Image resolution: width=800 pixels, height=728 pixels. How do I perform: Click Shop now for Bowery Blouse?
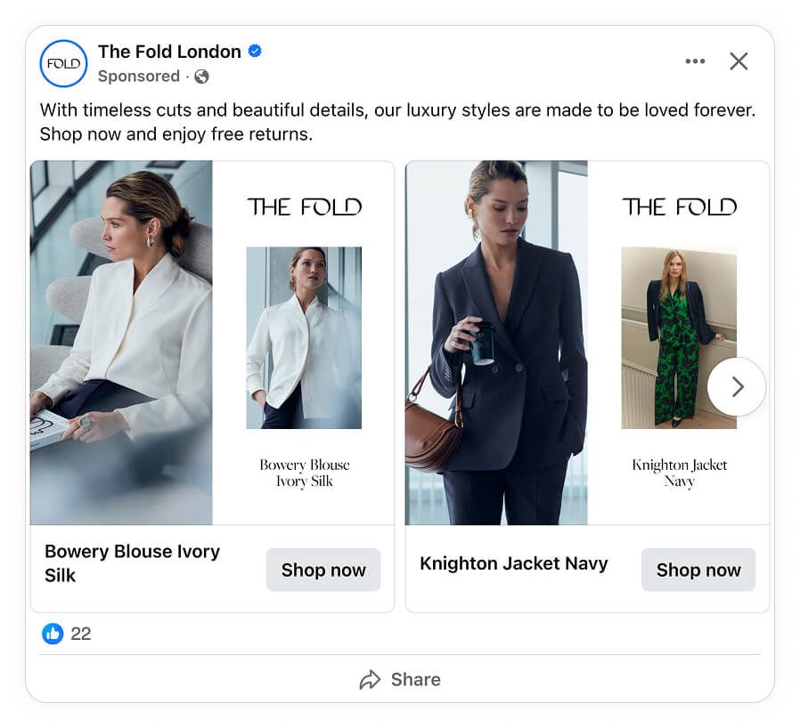point(322,570)
